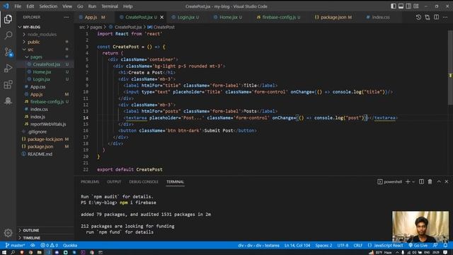Click the open changes icon in editor toolbar
The width and height of the screenshot is (453, 255).
tap(428, 17)
